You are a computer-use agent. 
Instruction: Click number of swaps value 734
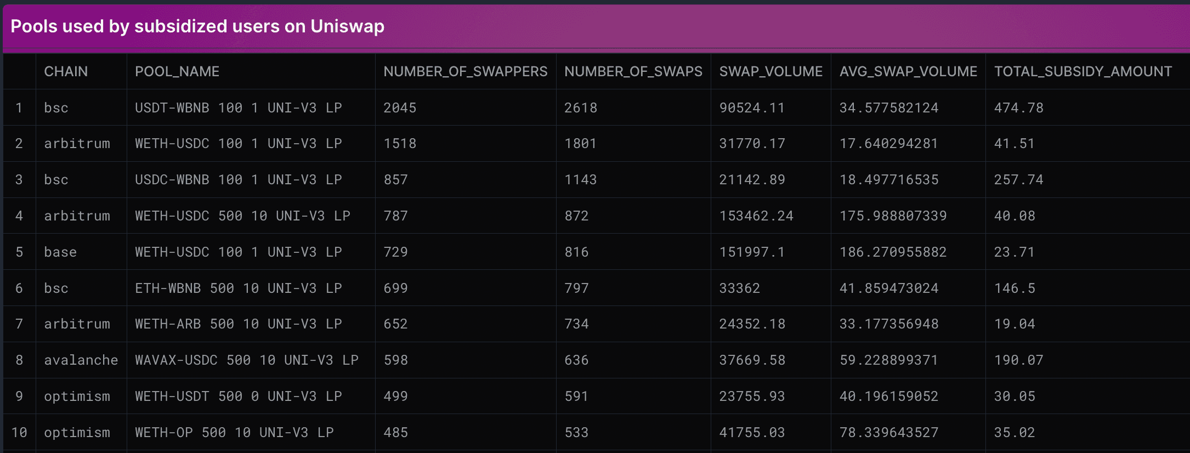coord(576,324)
